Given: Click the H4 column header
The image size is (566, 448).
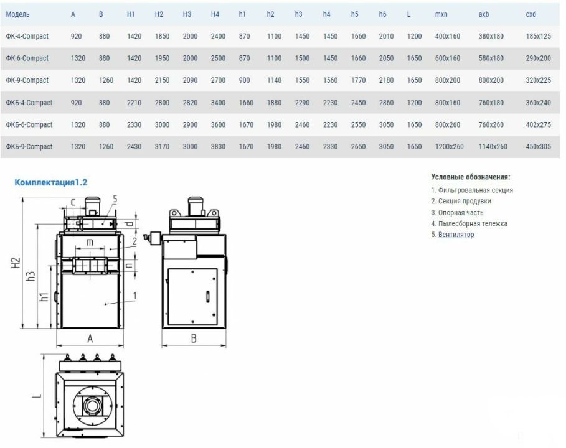Looking at the screenshot, I should [x=215, y=14].
